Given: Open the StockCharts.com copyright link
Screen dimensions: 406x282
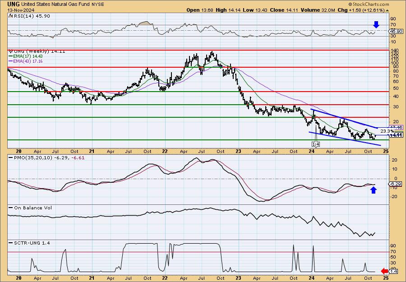Looking at the screenshot, I should tap(369, 4).
